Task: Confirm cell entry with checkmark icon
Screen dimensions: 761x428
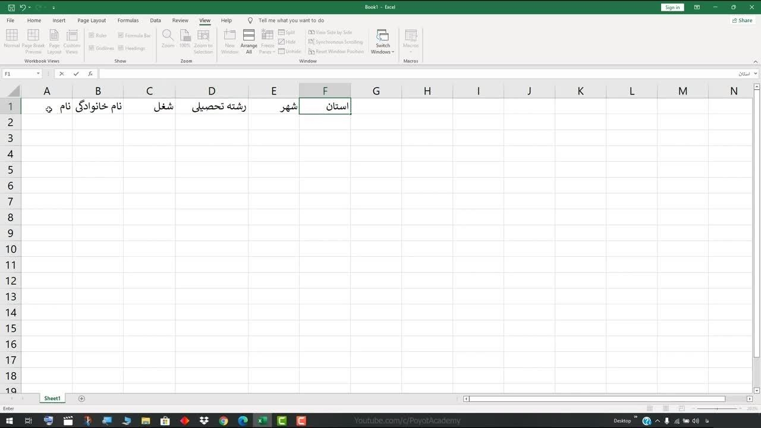Action: pyautogui.click(x=76, y=74)
